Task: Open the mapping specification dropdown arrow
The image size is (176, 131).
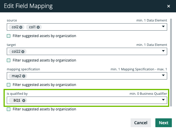Action: pyautogui.click(x=163, y=75)
